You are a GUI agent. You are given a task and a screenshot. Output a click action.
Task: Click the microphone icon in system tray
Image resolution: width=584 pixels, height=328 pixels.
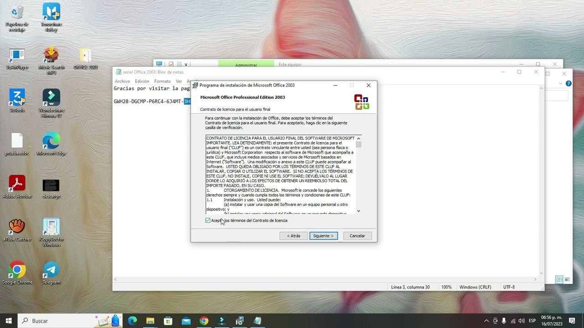(504, 321)
